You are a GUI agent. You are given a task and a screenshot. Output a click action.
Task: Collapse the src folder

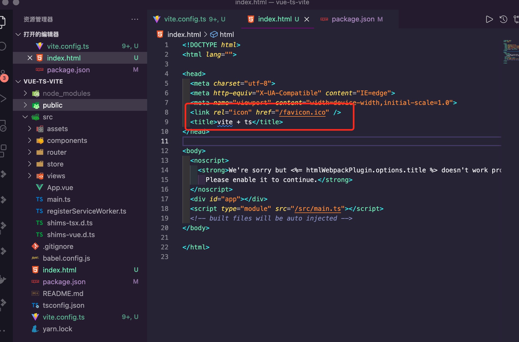tap(25, 117)
